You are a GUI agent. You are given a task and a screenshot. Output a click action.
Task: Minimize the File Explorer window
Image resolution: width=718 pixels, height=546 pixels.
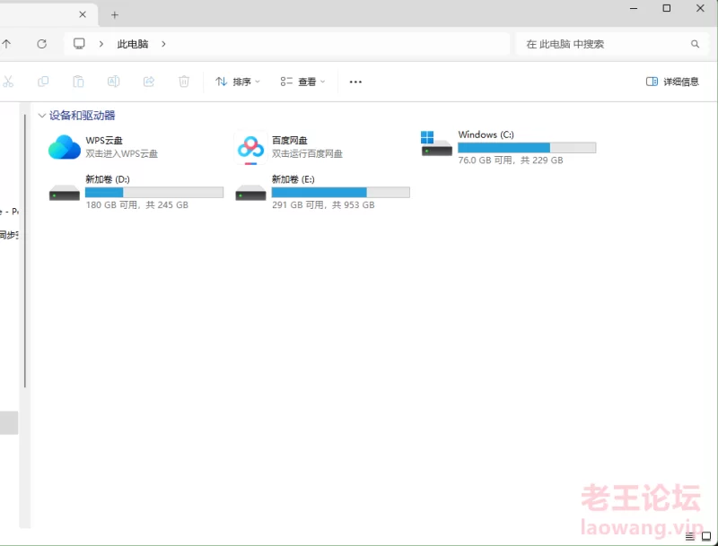(x=634, y=9)
